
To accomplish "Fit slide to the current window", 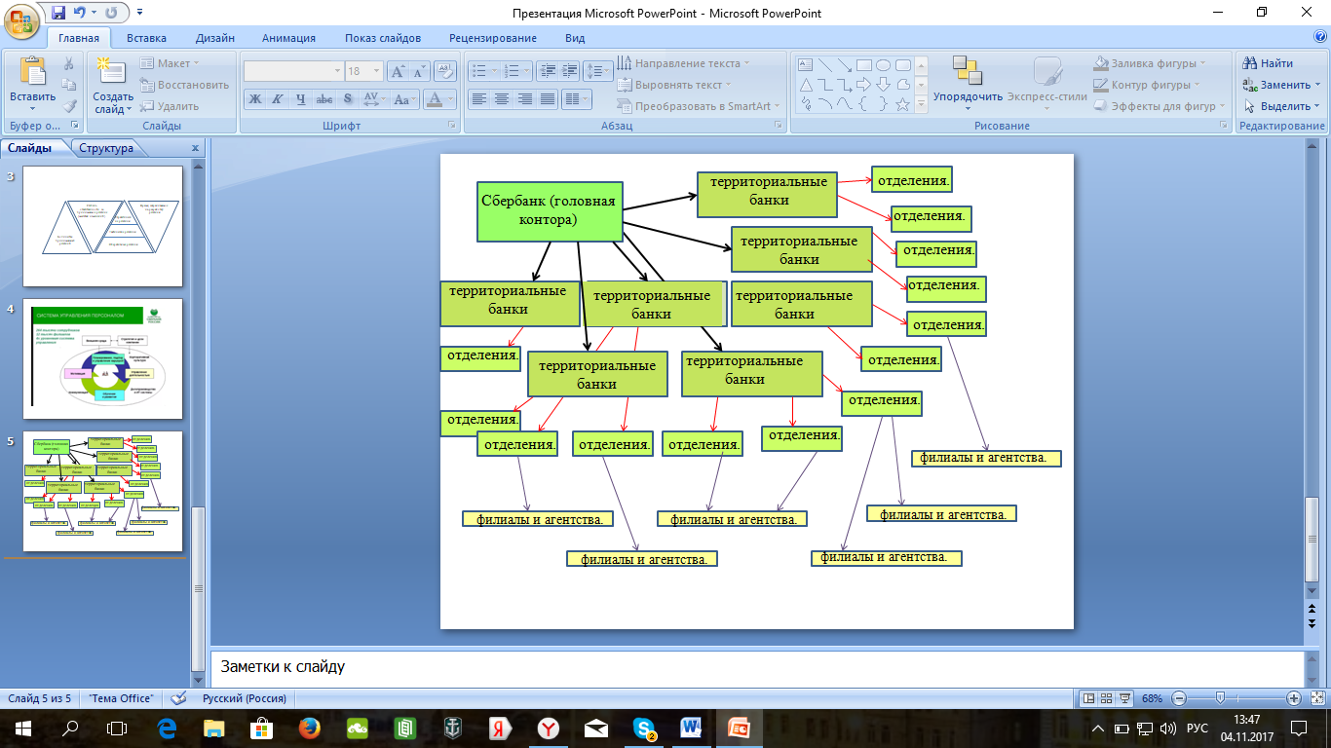I will click(1317, 698).
